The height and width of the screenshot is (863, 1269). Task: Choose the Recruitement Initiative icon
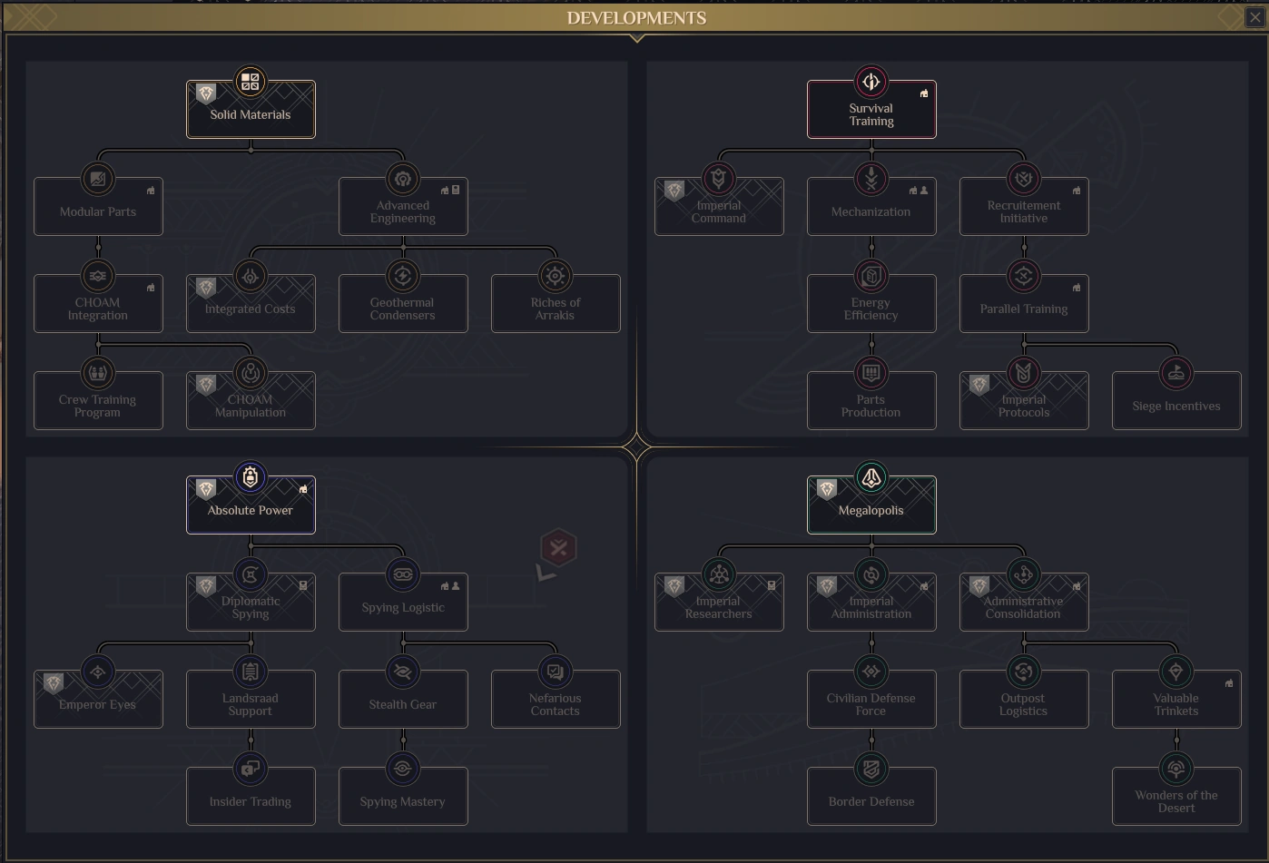point(1024,179)
